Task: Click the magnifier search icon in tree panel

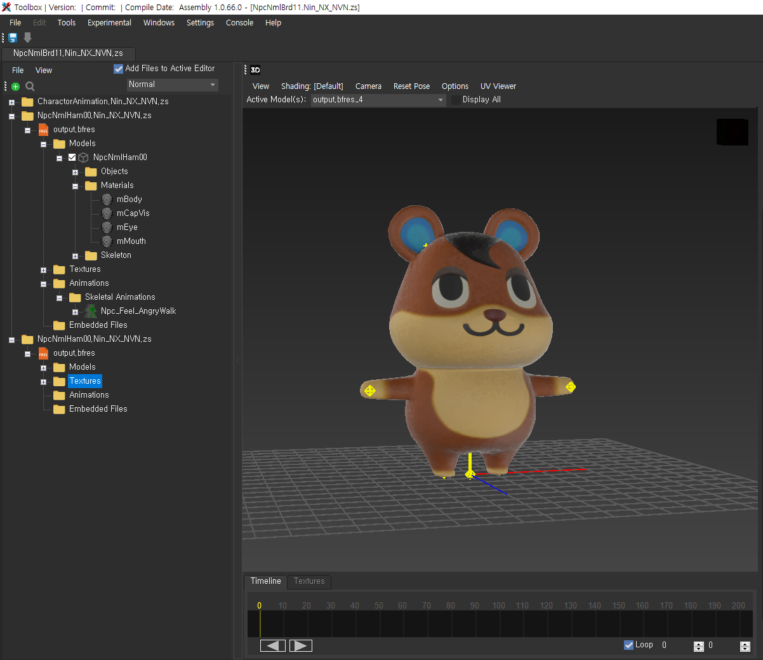Action: pyautogui.click(x=30, y=86)
